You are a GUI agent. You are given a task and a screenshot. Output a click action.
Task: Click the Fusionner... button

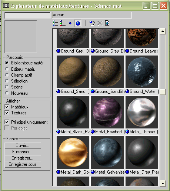[x=23, y=152]
